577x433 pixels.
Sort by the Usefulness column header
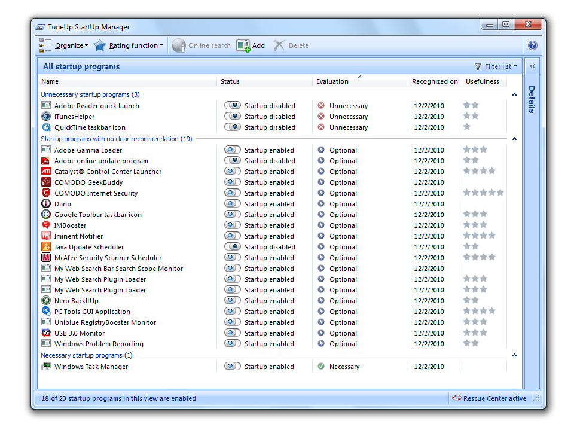(484, 81)
